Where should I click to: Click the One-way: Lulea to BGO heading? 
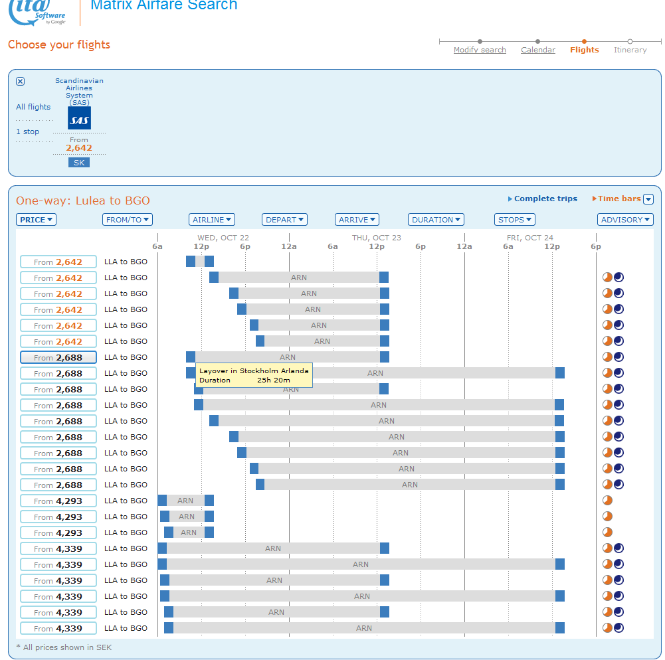pos(83,201)
